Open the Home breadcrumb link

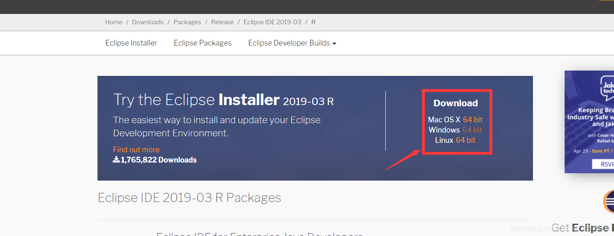[114, 22]
